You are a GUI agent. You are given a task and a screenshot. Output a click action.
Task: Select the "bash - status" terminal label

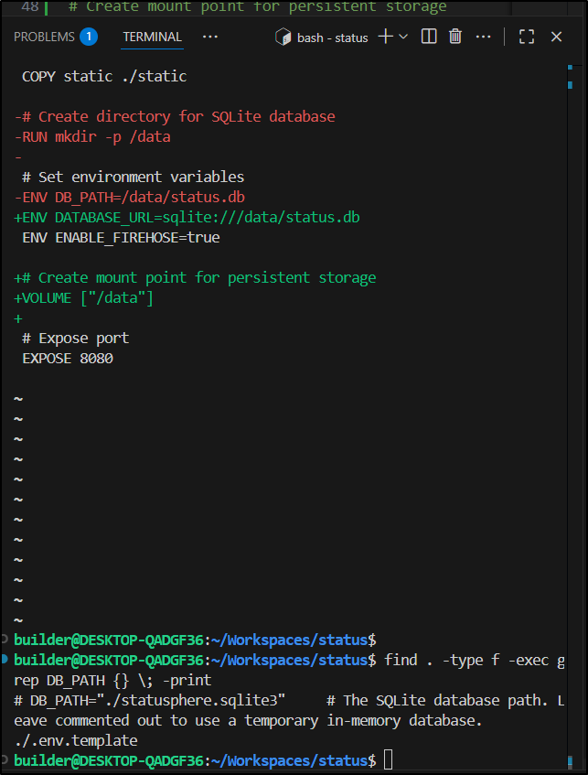pos(332,38)
